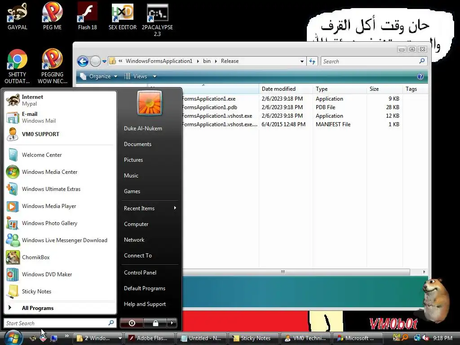The width and height of the screenshot is (460, 345).
Task: Open Music from Start menu
Action: click(x=150, y=176)
